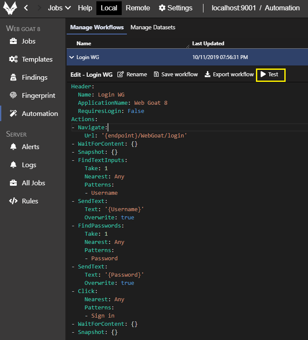Open Findings in the sidebar

coord(34,78)
